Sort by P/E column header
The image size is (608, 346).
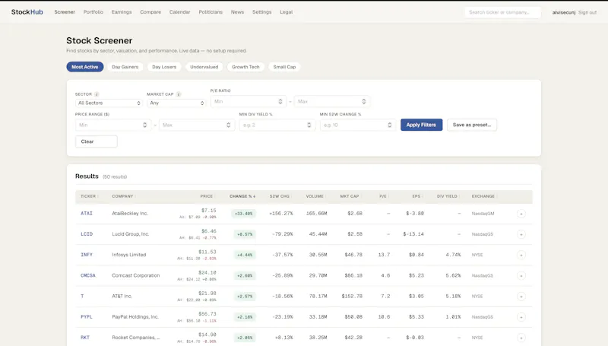coord(384,196)
